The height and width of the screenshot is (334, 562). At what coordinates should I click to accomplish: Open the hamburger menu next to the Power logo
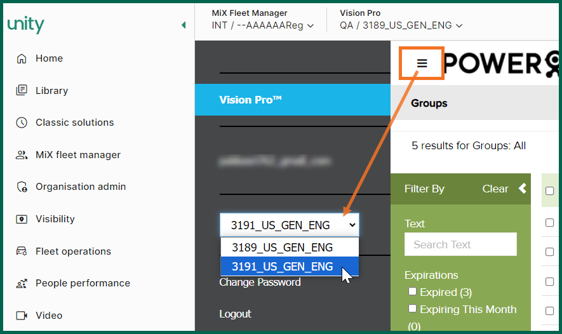click(x=422, y=63)
